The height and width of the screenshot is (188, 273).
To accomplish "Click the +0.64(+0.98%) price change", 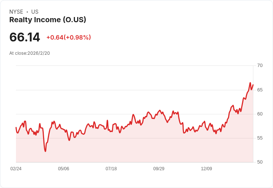I will pyautogui.click(x=69, y=37).
